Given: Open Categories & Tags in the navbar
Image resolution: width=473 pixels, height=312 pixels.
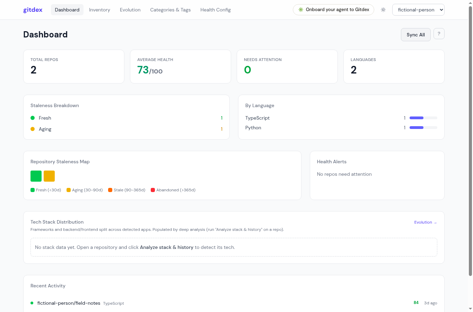Looking at the screenshot, I should pos(170,10).
